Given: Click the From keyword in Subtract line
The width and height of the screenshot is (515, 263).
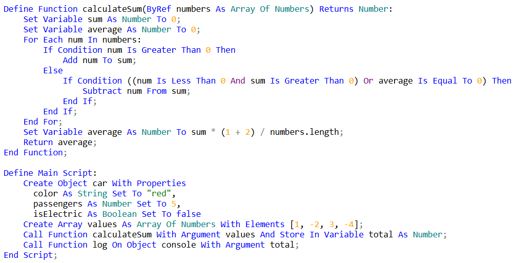Looking at the screenshot, I should [x=157, y=91].
